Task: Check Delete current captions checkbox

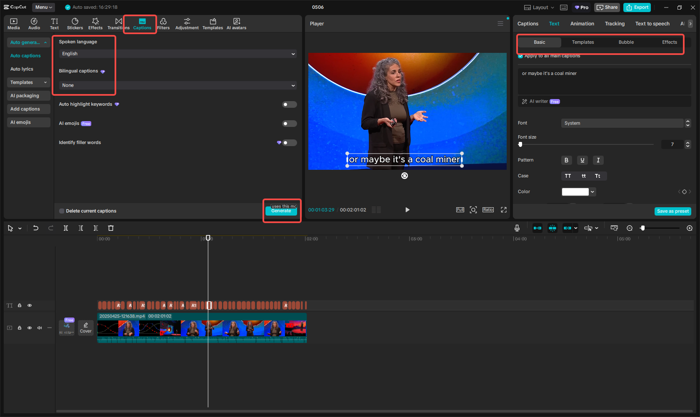Action: (62, 211)
